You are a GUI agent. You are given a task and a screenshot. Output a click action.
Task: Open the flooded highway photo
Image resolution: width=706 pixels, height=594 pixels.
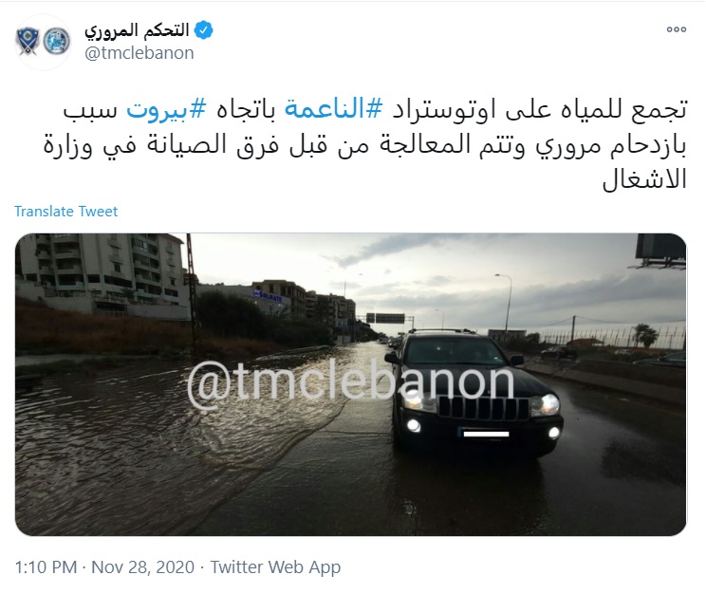pyautogui.click(x=351, y=384)
